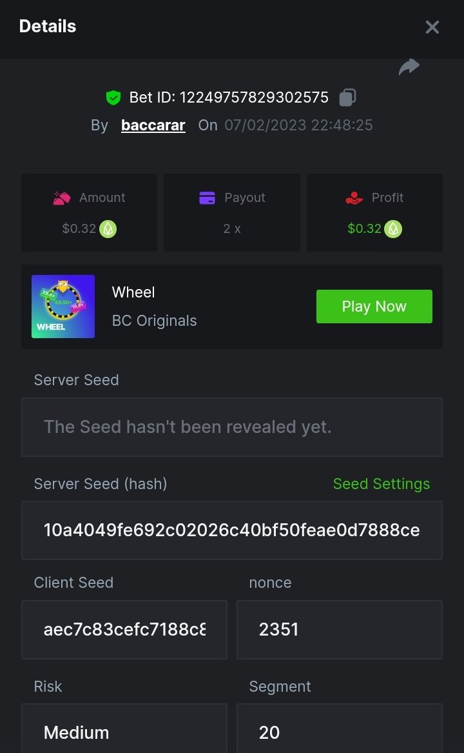
Task: Click the Wheel game title text
Action: (x=133, y=292)
